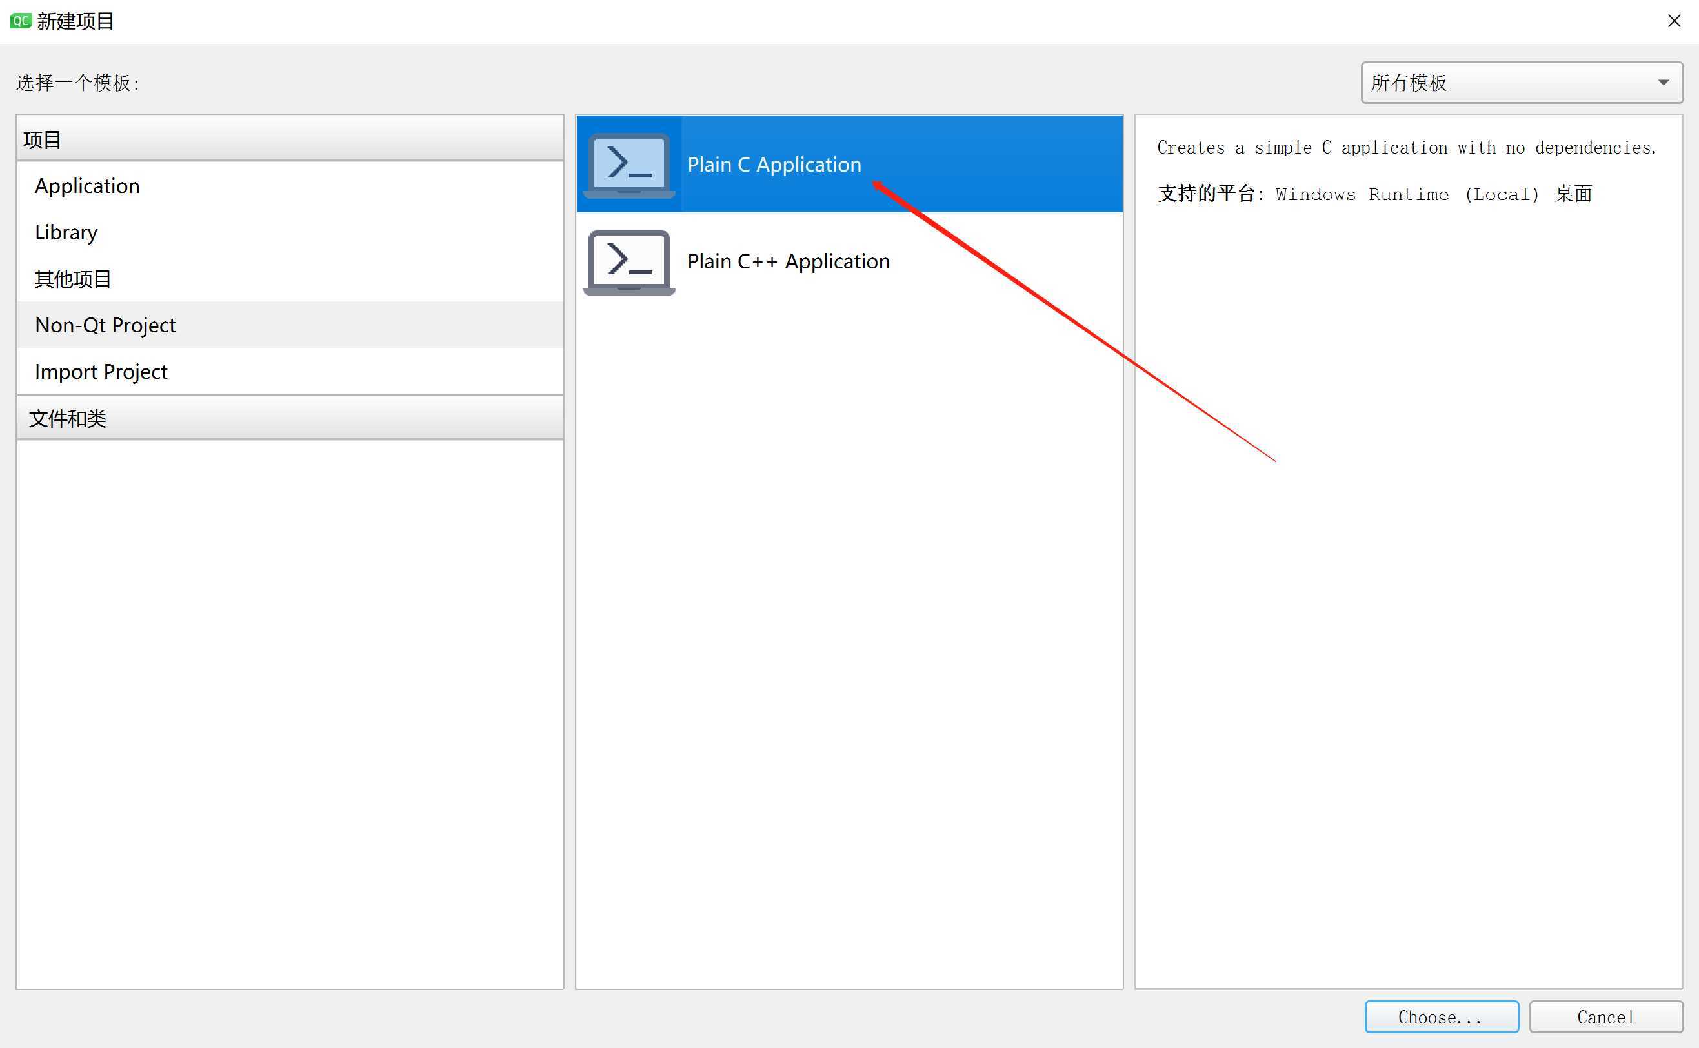Screen dimensions: 1699x1048
Task: Click the 项目 section header
Action: point(290,139)
